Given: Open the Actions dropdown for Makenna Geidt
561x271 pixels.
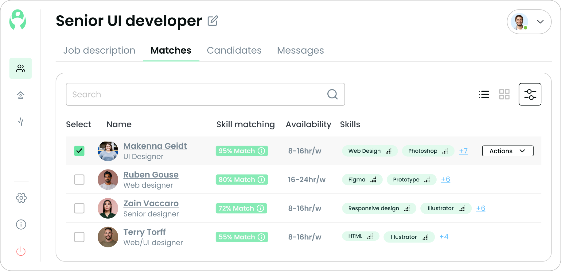Looking at the screenshot, I should 508,151.
